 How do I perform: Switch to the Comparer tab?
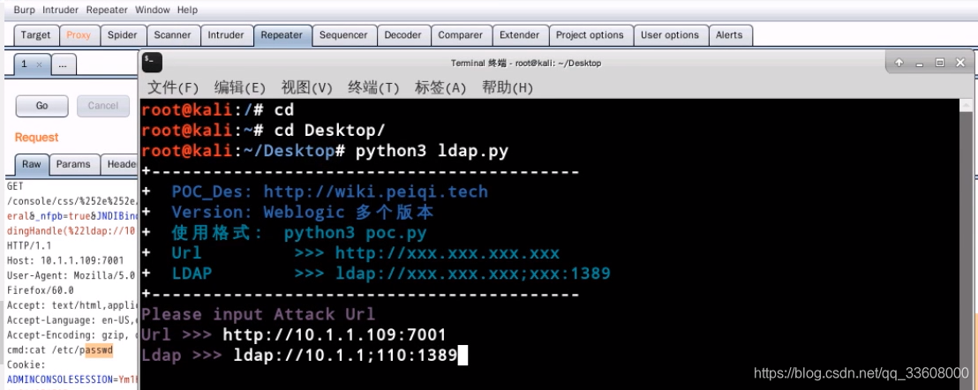[x=460, y=35]
